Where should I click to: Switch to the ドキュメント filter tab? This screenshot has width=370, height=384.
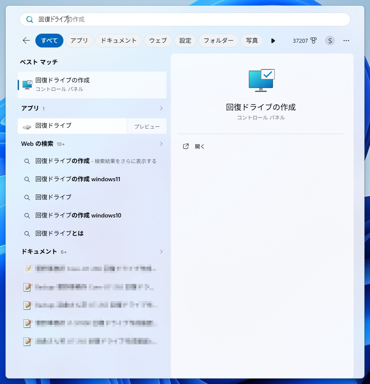tap(119, 41)
